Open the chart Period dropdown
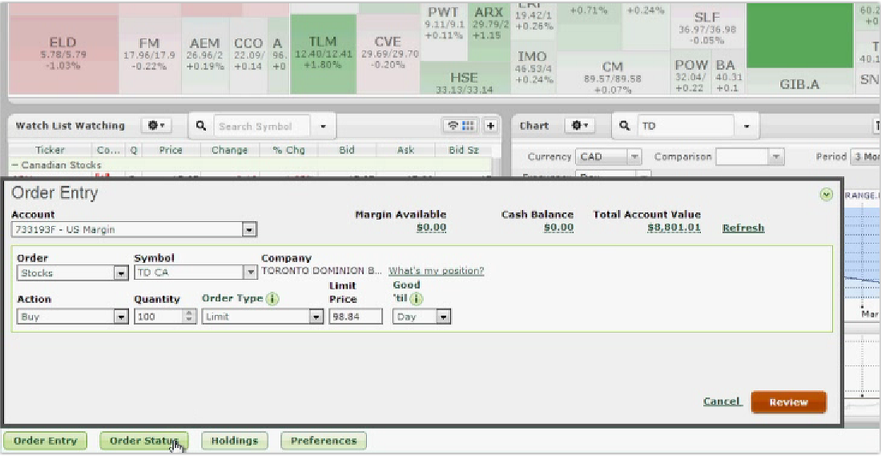This screenshot has height=456, width=881. [865, 157]
